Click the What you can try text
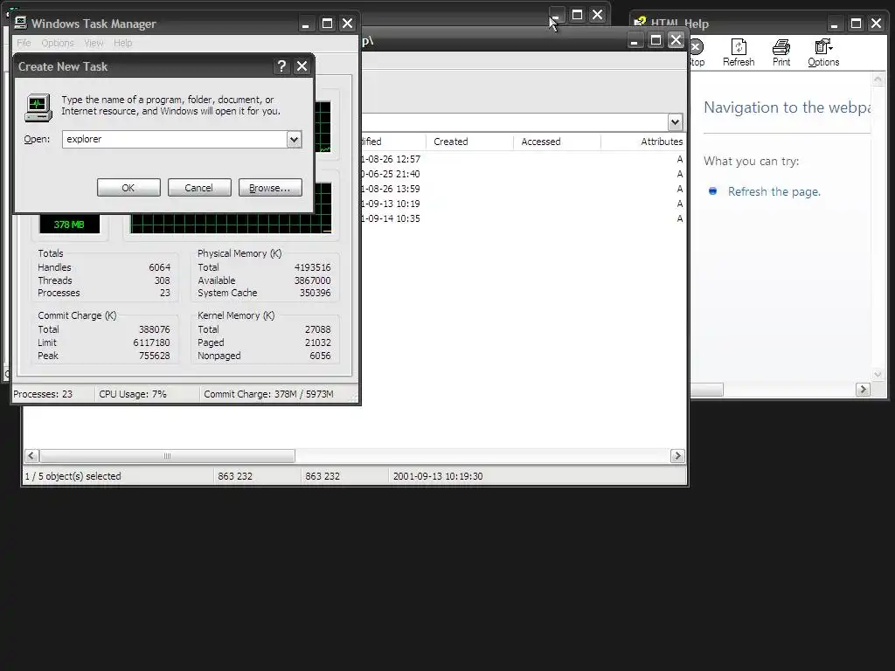 [x=751, y=162]
